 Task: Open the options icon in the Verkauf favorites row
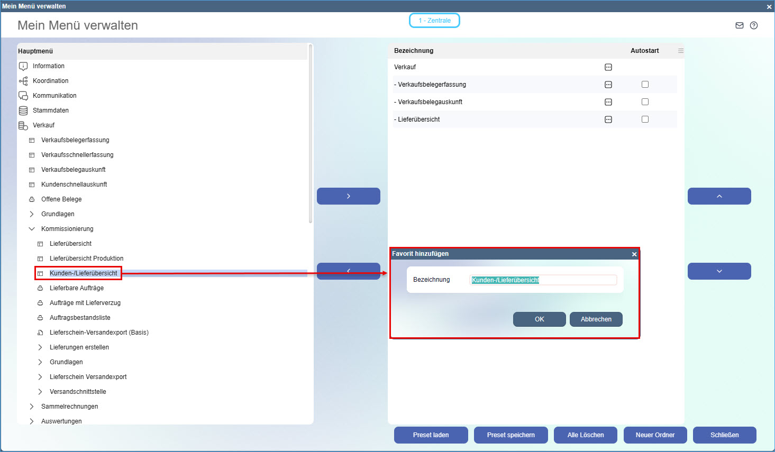pos(608,67)
